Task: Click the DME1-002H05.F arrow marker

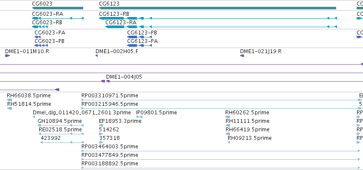Action: [96, 56]
